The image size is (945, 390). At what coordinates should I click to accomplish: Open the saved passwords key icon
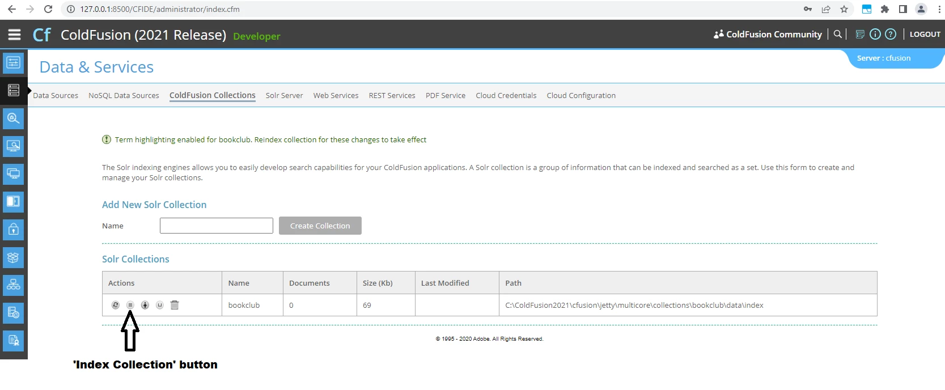[x=808, y=9]
